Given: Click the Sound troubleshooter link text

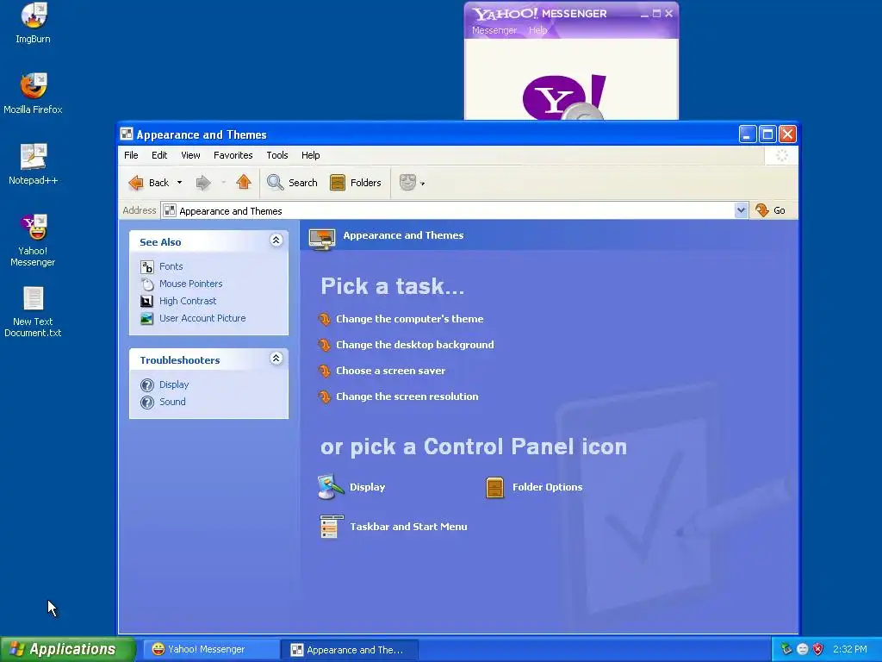Looking at the screenshot, I should [x=172, y=402].
